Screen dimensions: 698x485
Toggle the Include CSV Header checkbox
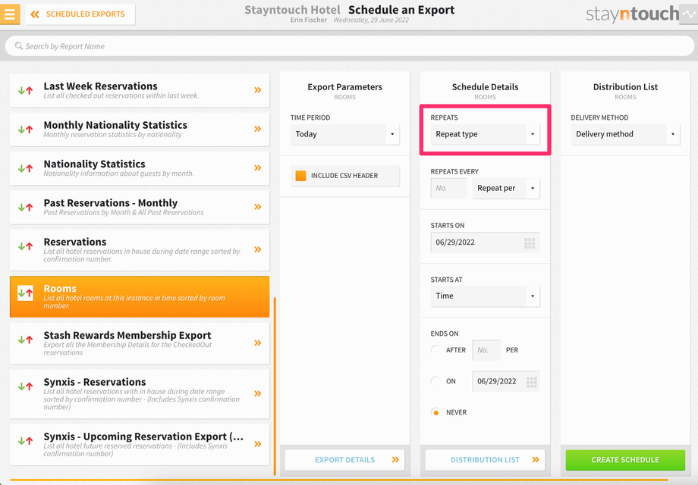tap(301, 176)
